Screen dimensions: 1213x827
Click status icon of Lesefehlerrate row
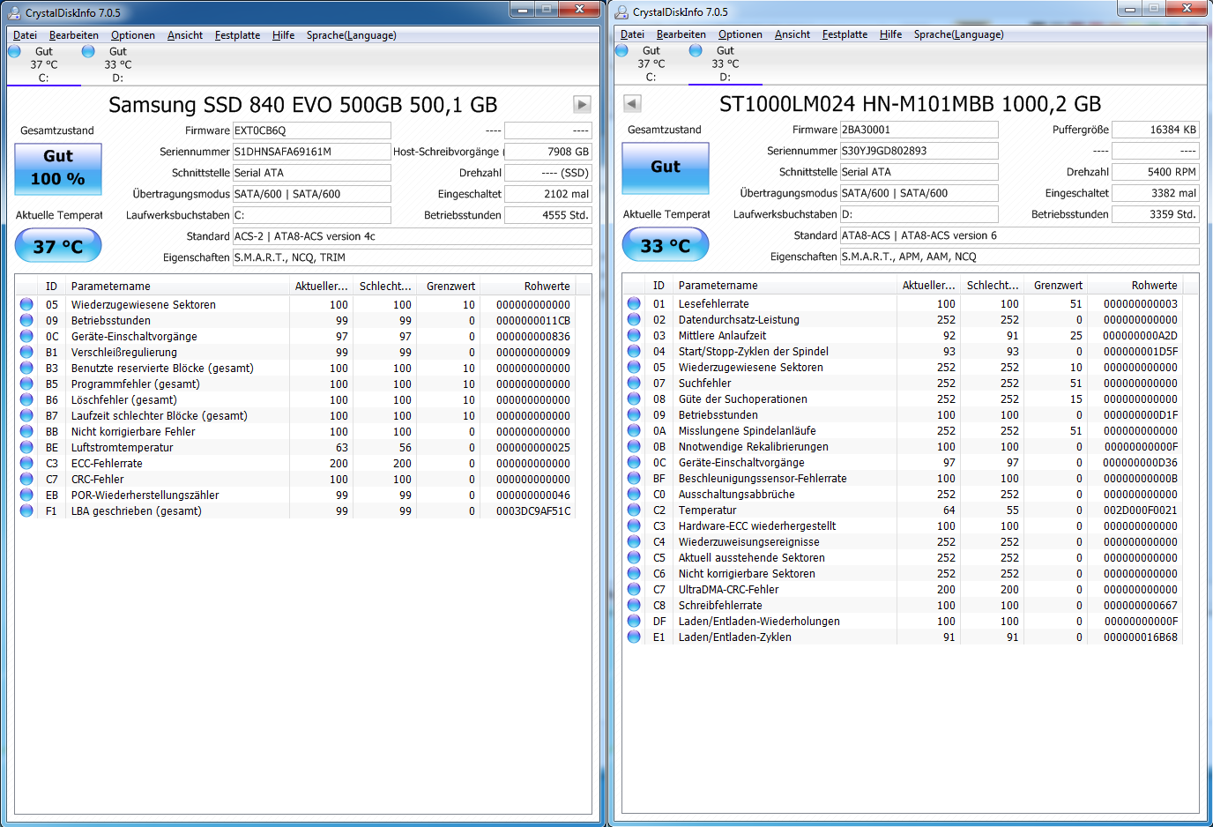tap(634, 303)
